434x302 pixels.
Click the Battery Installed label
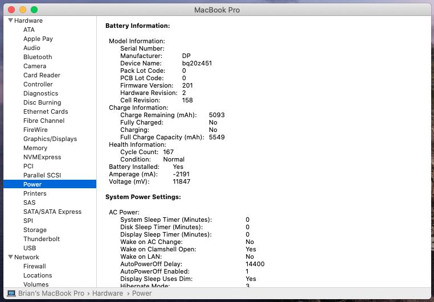click(x=134, y=167)
